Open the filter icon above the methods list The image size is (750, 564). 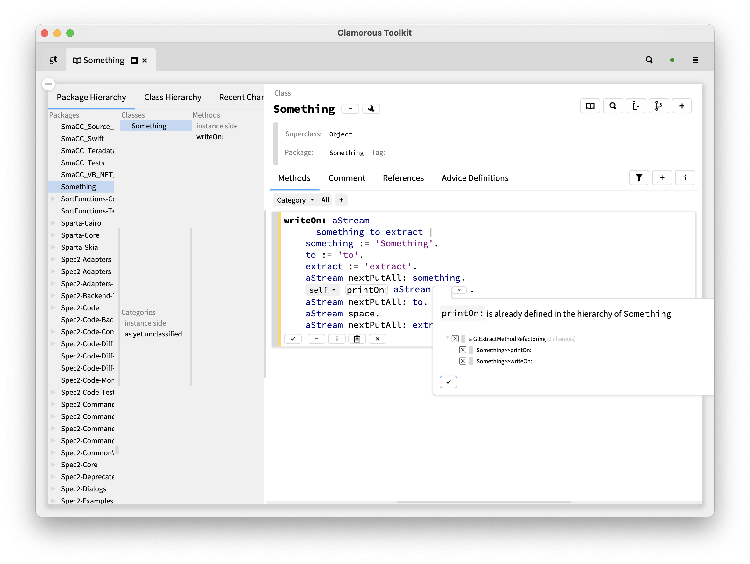tap(639, 177)
